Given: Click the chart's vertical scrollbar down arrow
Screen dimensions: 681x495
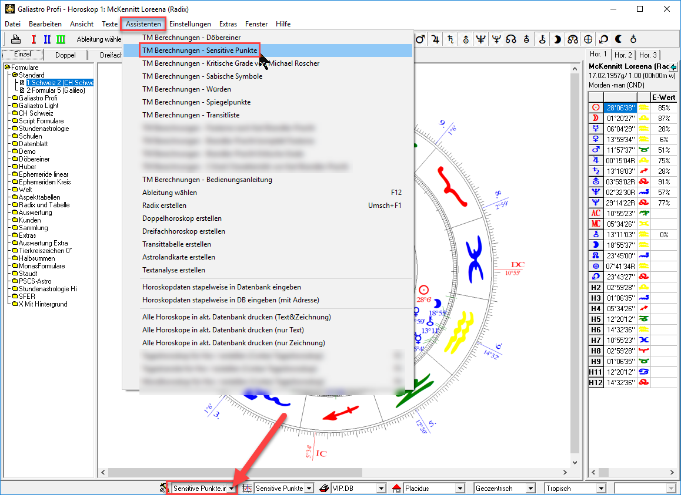Looking at the screenshot, I should [x=575, y=463].
